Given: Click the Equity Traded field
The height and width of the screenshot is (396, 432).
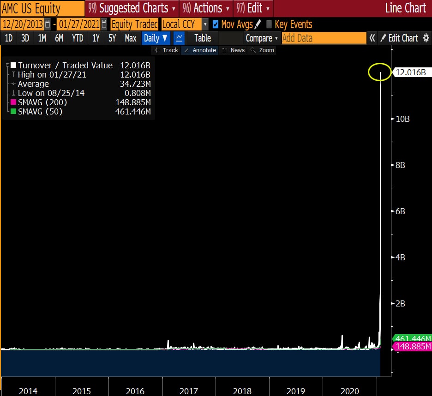Looking at the screenshot, I should 134,24.
